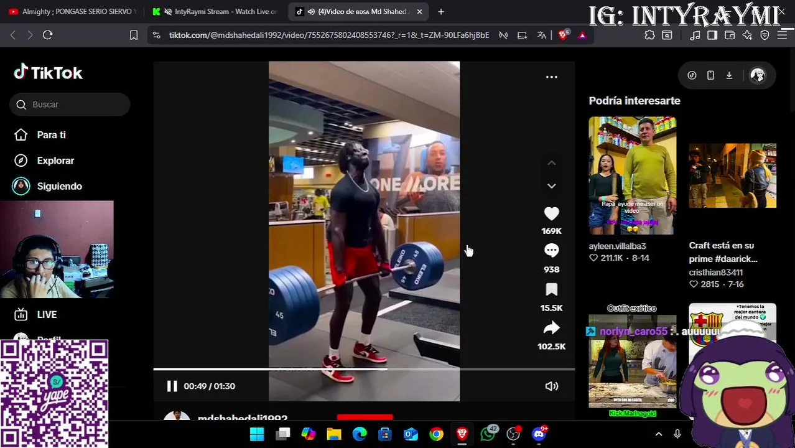The image size is (795, 448).
Task: Open ayleen.villalba3 suggested video thumbnail
Action: click(632, 175)
